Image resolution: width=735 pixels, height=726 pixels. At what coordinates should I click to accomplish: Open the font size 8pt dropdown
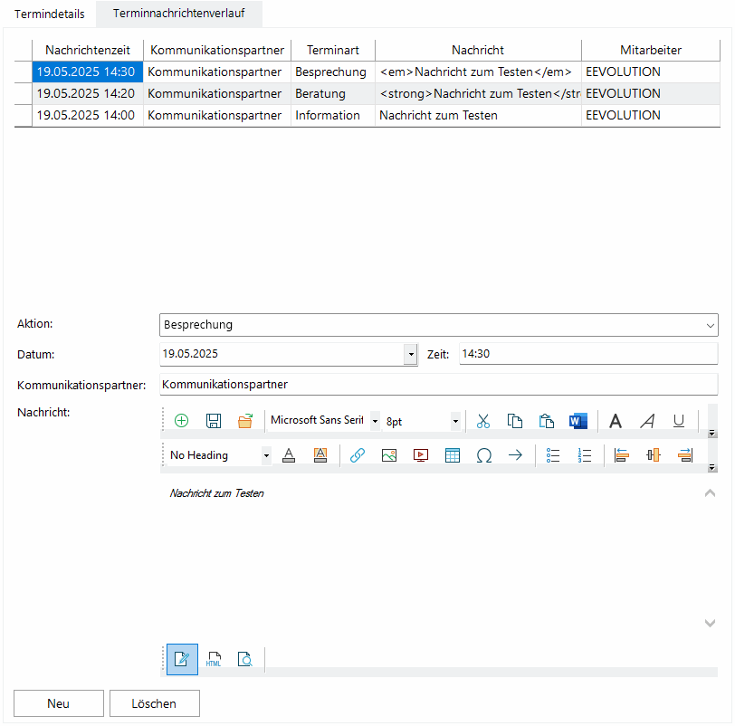pos(455,421)
